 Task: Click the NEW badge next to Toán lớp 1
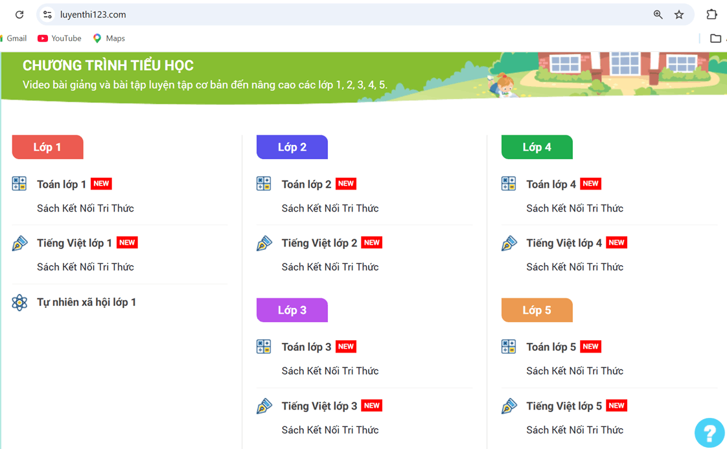(x=101, y=184)
